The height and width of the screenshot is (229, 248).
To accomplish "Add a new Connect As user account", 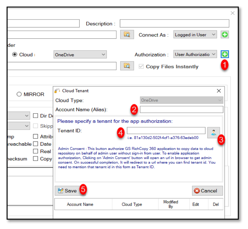I will point(225,35).
